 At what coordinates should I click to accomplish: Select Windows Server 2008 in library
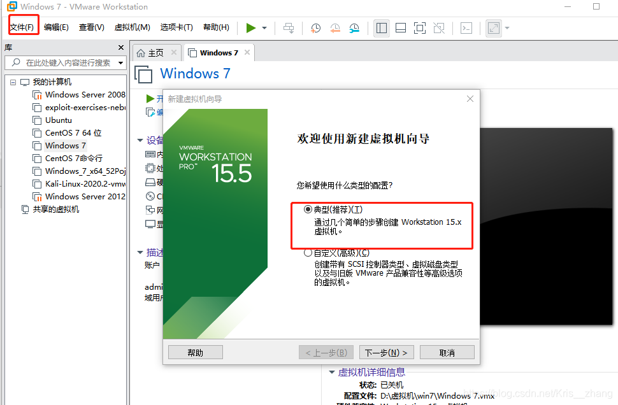[79, 94]
